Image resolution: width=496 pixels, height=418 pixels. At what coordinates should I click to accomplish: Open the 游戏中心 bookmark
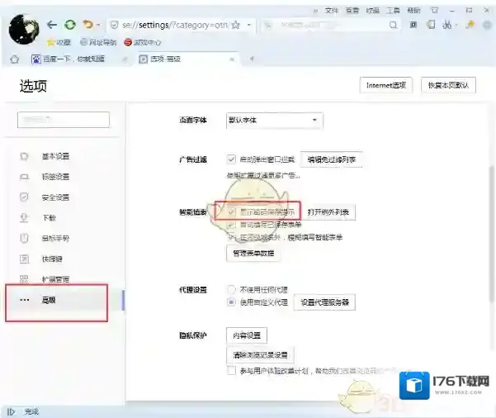click(x=143, y=42)
